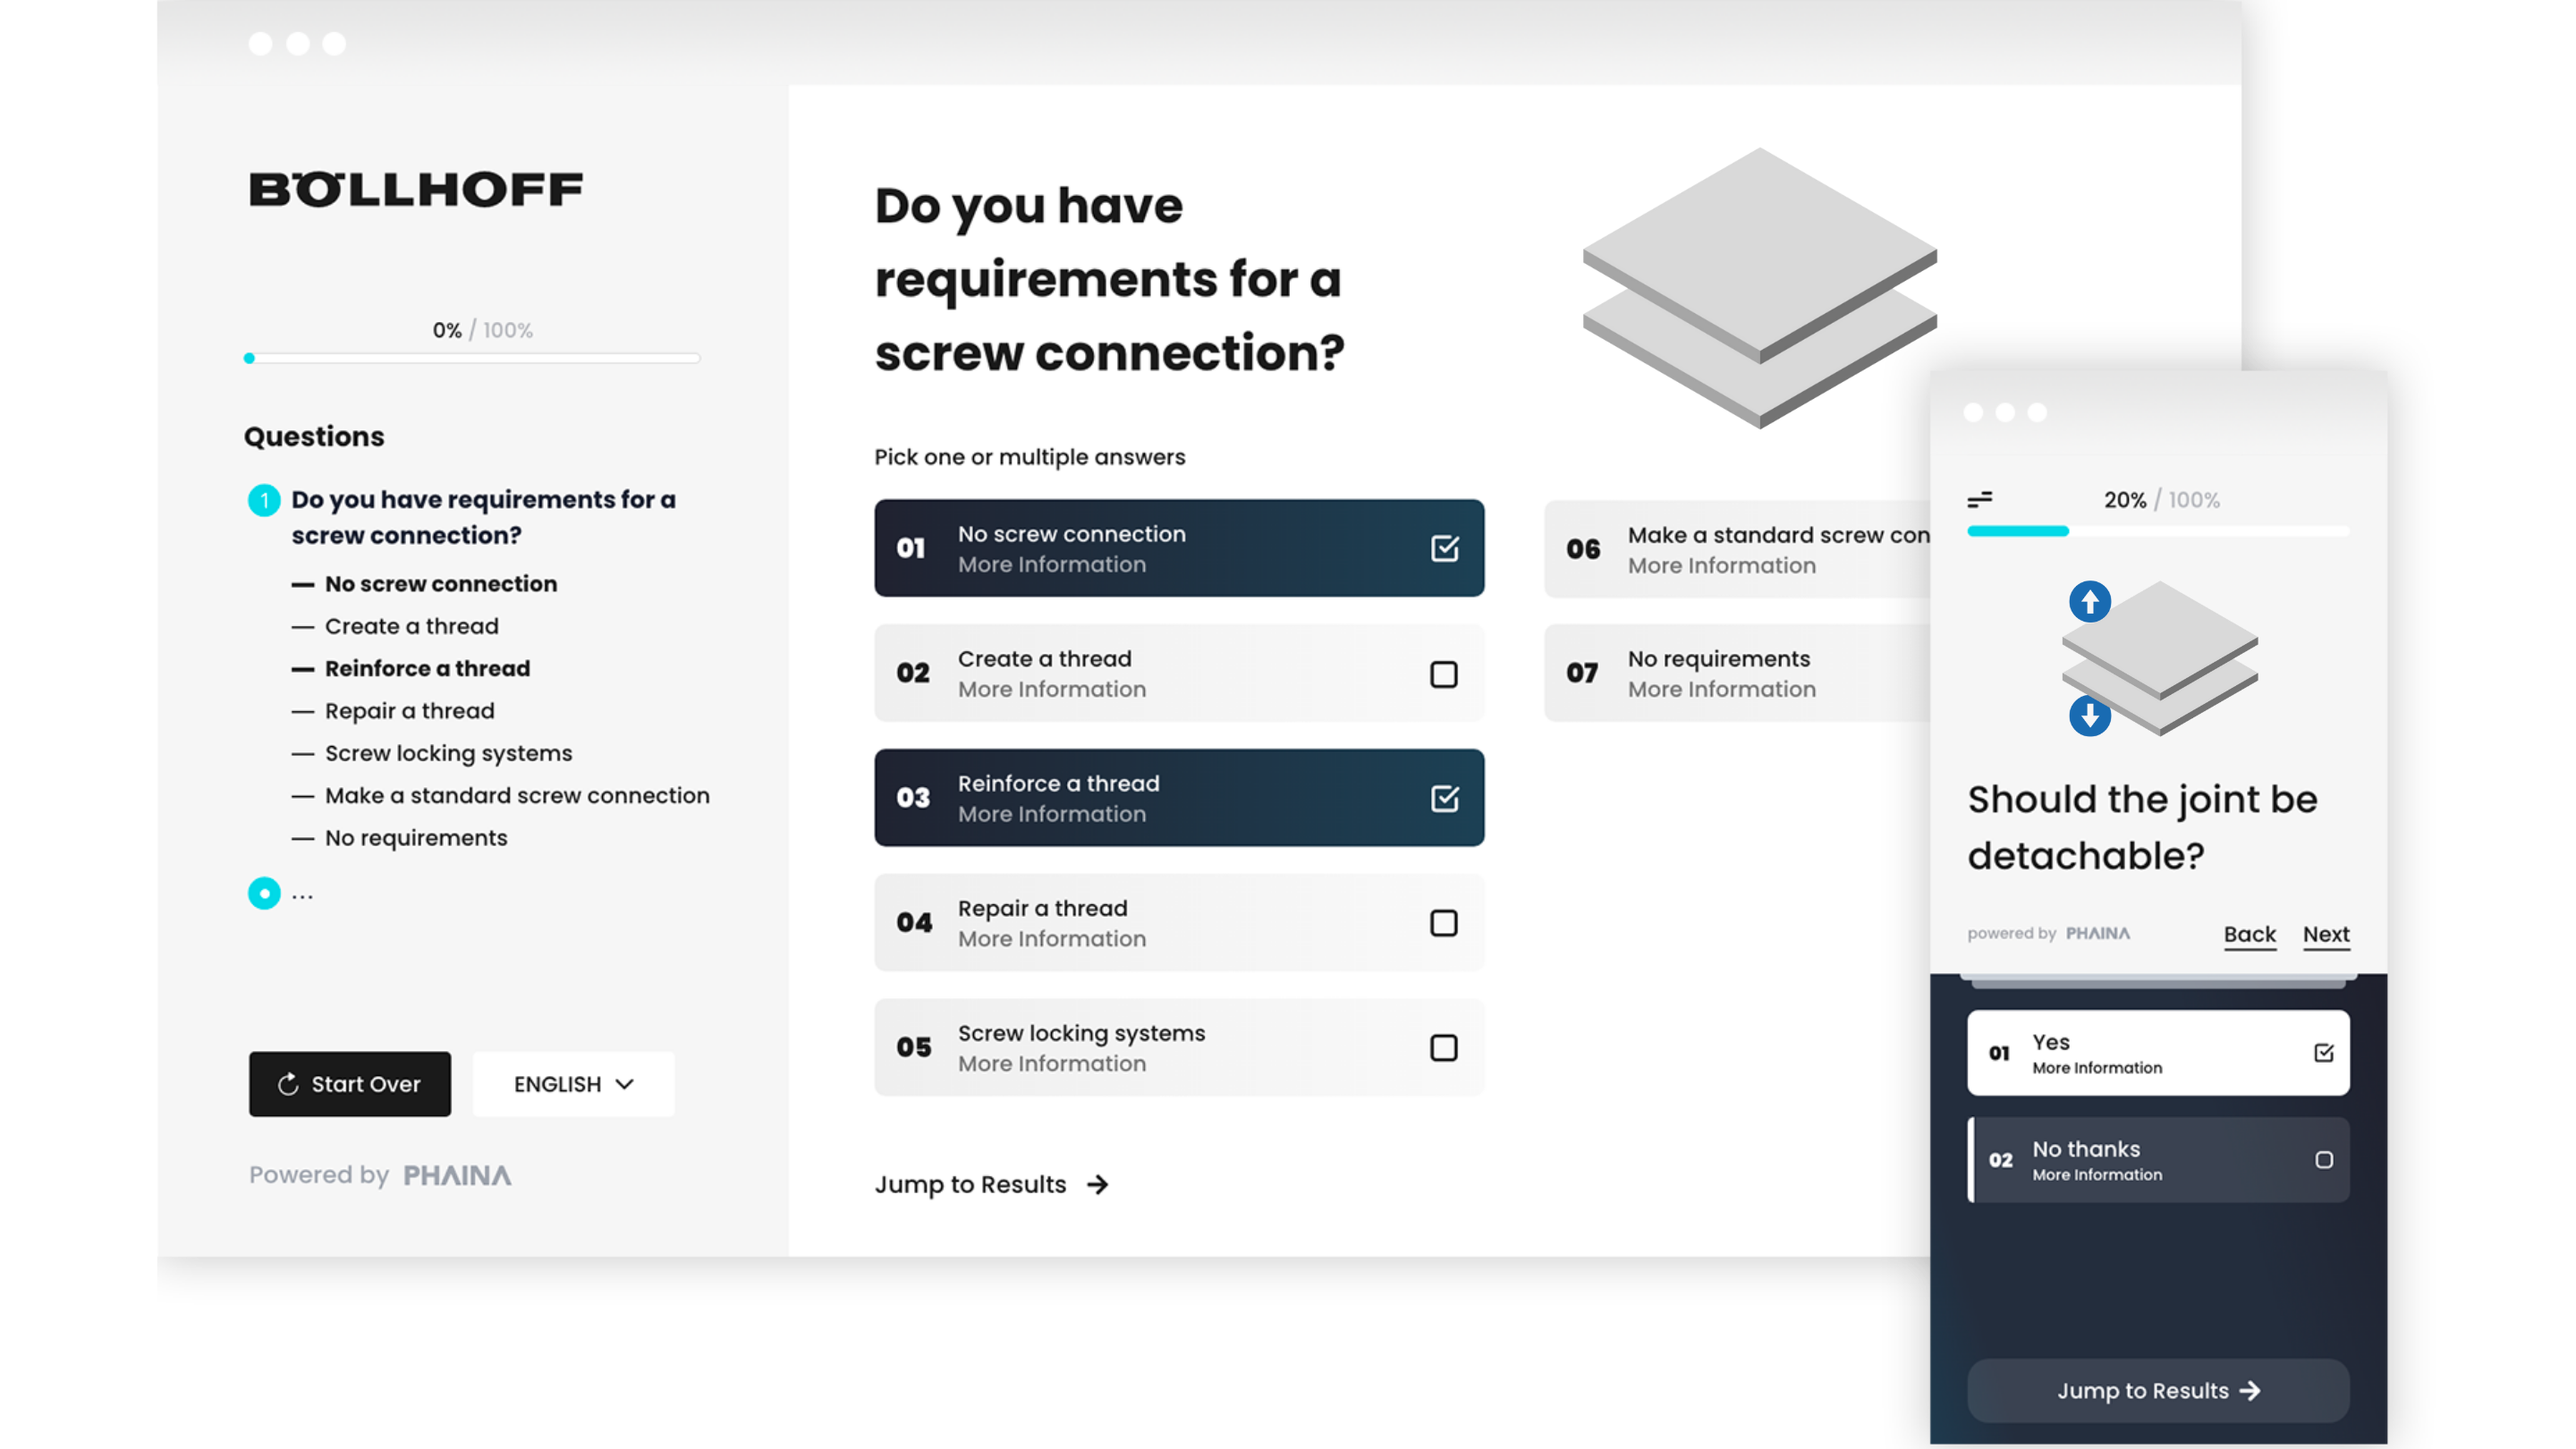Expand More Information under No requirements
The height and width of the screenshot is (1449, 2576).
[1721, 690]
